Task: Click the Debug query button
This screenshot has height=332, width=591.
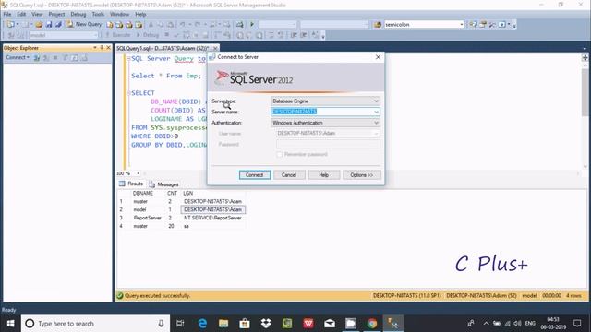Action: pos(148,35)
